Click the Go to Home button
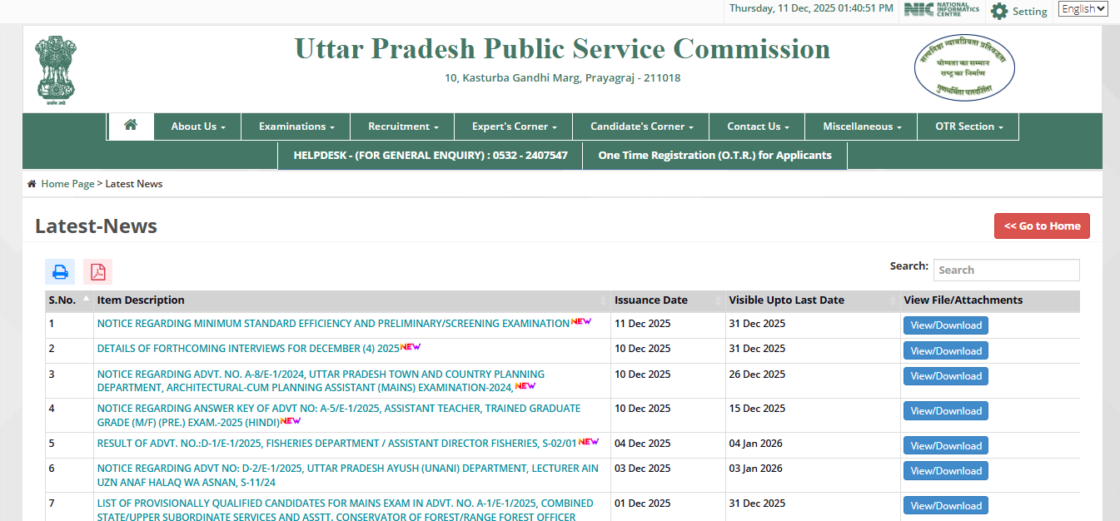 point(1042,226)
